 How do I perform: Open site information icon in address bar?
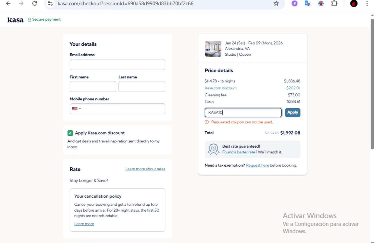point(50,3)
